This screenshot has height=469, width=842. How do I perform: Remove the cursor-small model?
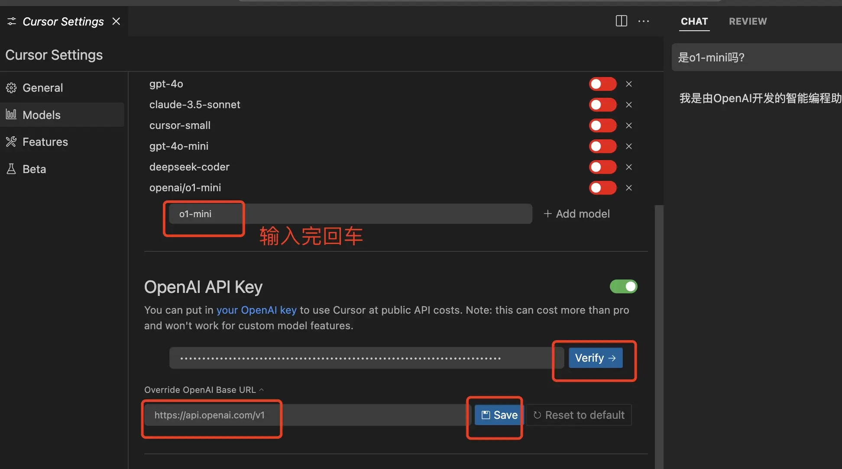pos(629,125)
